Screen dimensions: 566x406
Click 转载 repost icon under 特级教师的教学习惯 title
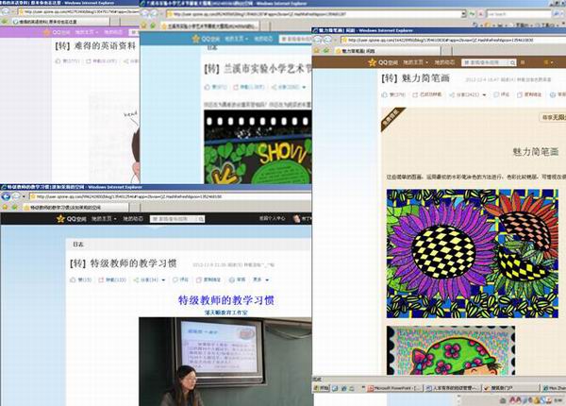101,279
